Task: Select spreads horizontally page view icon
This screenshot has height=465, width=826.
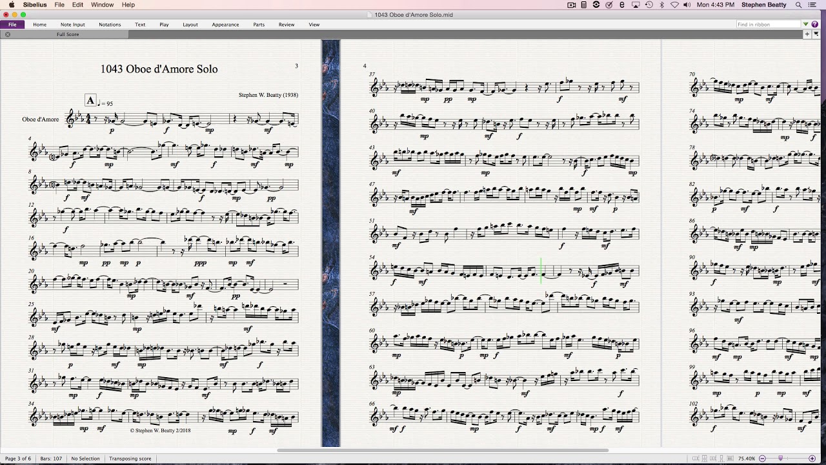Action: [696, 459]
